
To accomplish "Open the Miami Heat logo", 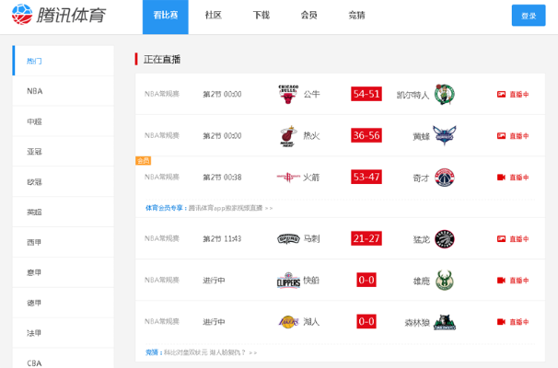I will tap(288, 135).
